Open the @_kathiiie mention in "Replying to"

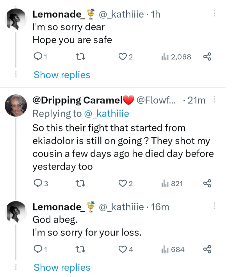pyautogui.click(x=106, y=113)
